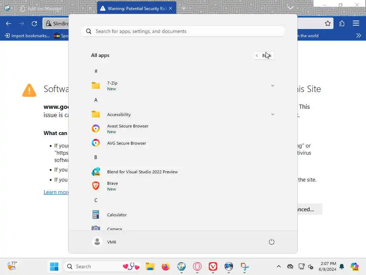Screen dimensions: 366x275
Task: Click the Windows Start button
Action: pos(54,266)
